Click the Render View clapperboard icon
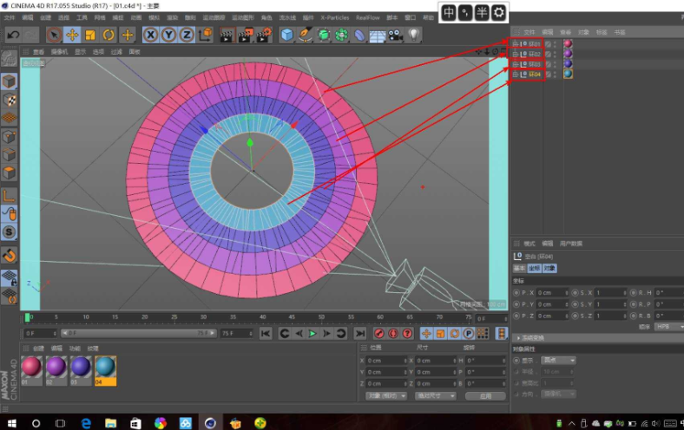 227,35
